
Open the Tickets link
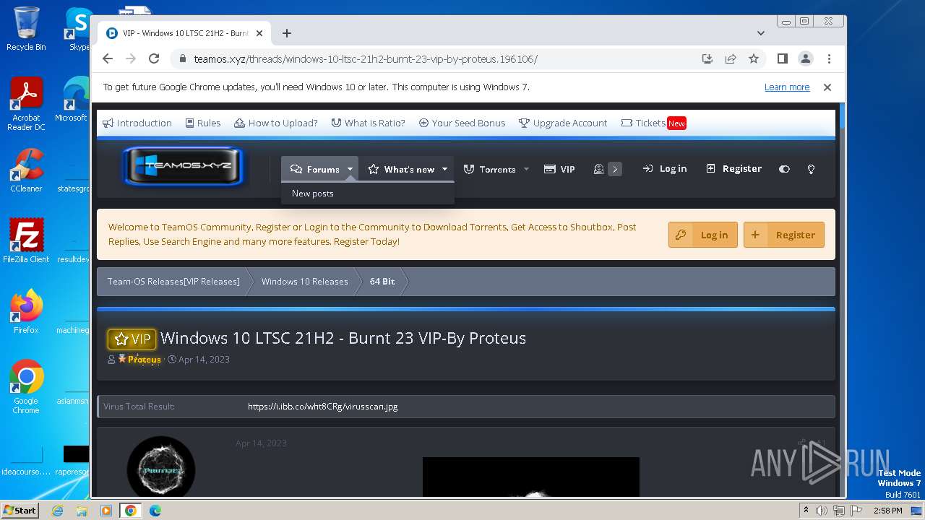pos(653,123)
